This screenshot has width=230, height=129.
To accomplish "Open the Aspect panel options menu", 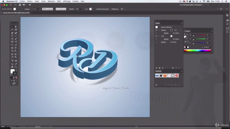I will click(182, 23).
